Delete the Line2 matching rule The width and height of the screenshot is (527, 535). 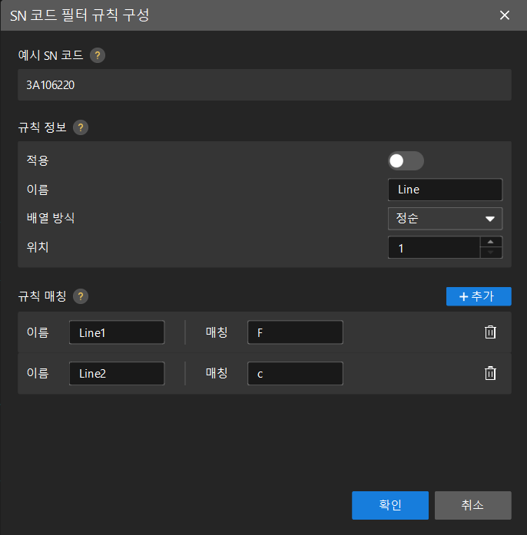pyautogui.click(x=490, y=373)
